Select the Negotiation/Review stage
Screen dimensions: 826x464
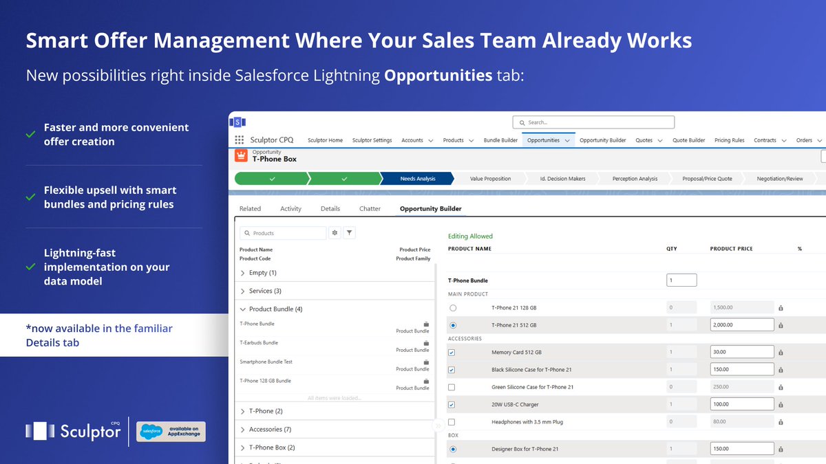click(780, 179)
